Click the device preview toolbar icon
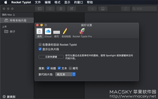Image resolution: width=158 pixels, height=99 pixels. pyautogui.click(x=103, y=9)
